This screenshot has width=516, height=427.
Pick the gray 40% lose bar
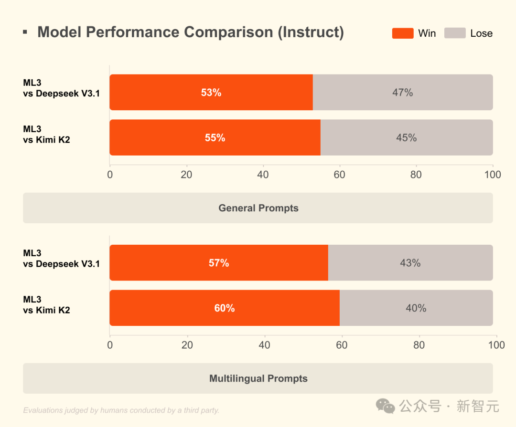(416, 308)
